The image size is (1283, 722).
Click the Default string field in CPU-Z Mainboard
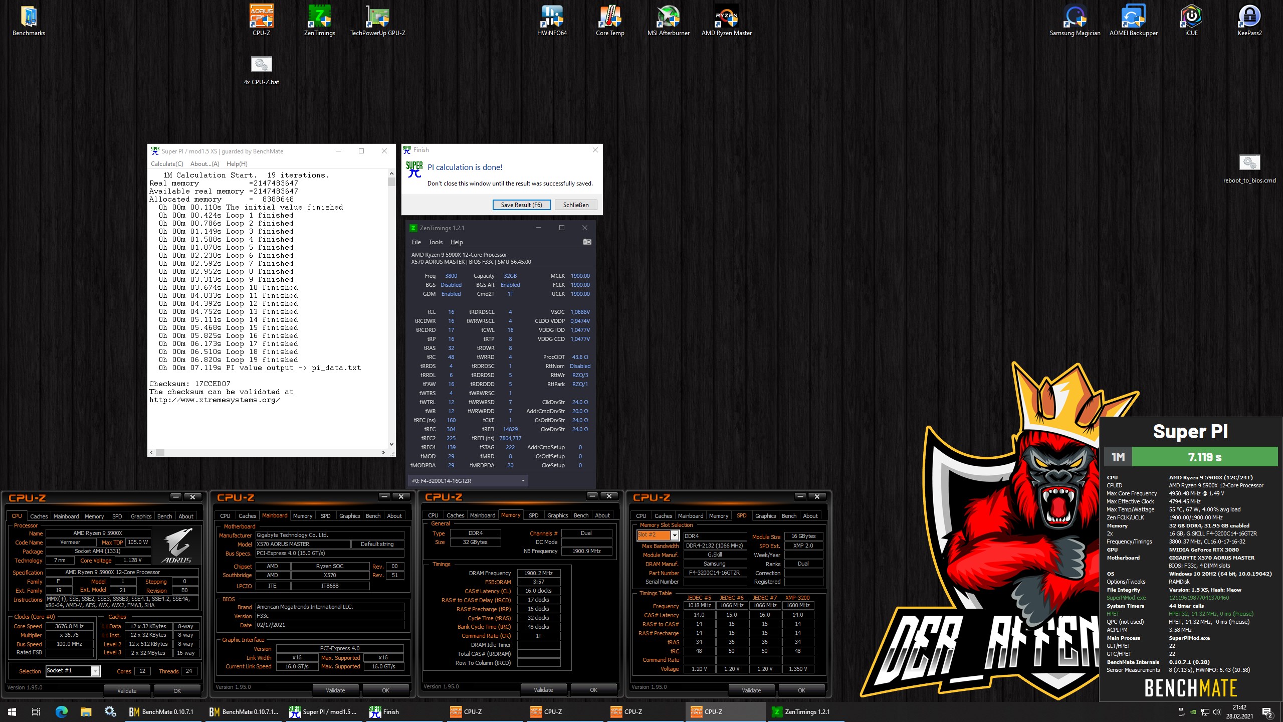click(x=377, y=544)
